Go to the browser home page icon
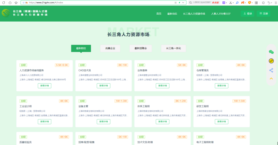The height and width of the screenshot is (145, 278). pyautogui.click(x=10, y=3)
